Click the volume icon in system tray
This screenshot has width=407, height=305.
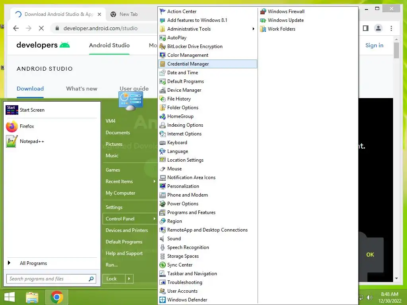tap(369, 297)
